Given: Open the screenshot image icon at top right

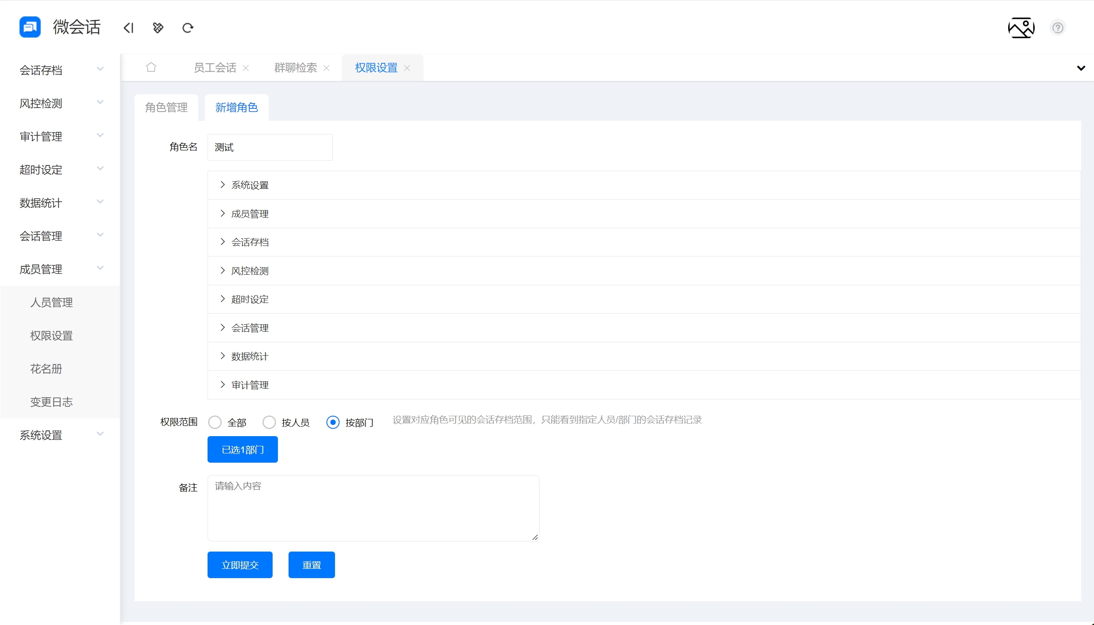Looking at the screenshot, I should [1021, 27].
